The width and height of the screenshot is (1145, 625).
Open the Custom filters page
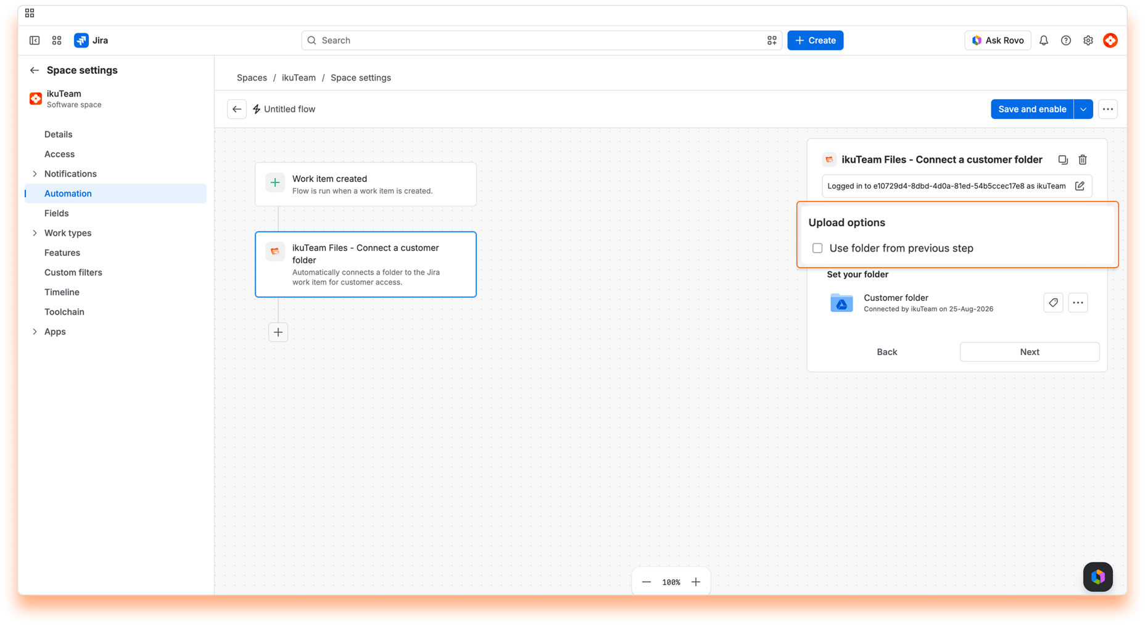point(73,272)
